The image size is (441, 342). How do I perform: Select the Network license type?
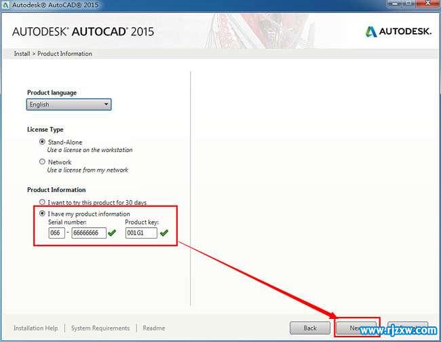pos(42,161)
